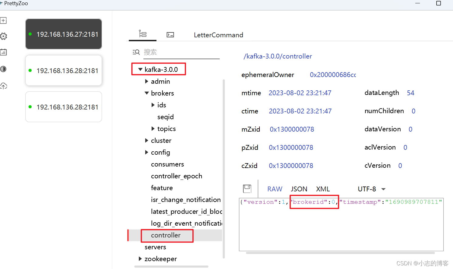This screenshot has height=269, width=453.
Task: Switch to the node tree view tab
Action: tap(142, 34)
